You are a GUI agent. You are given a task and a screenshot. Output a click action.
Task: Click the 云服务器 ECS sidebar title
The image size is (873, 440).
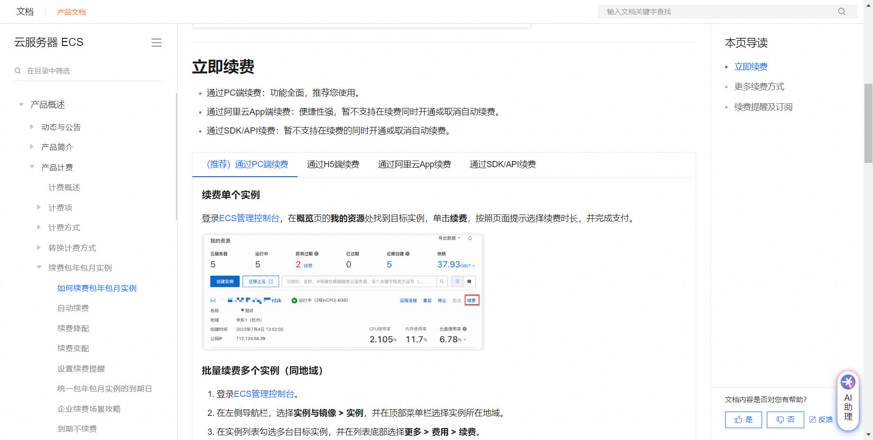tap(49, 42)
